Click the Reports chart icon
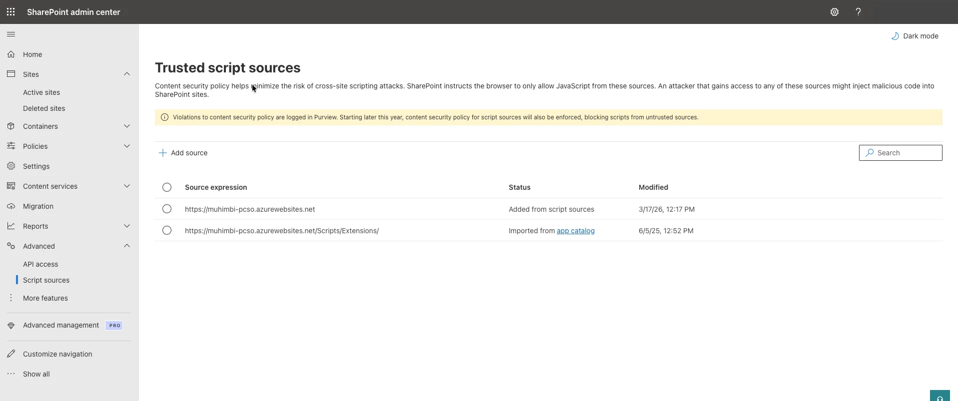The image size is (958, 401). 11,226
